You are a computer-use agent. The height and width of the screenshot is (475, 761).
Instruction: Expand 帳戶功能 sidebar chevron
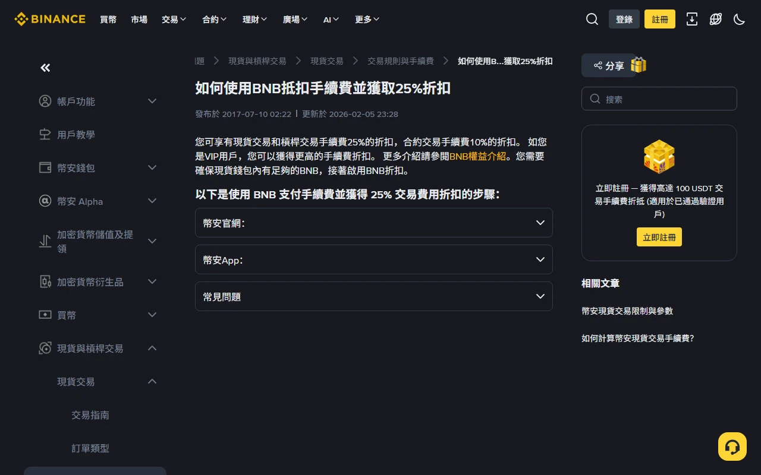coord(152,101)
